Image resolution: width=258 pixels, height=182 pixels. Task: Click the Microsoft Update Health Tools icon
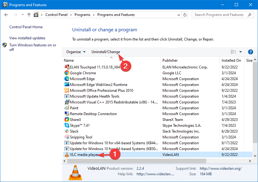[x=67, y=96]
